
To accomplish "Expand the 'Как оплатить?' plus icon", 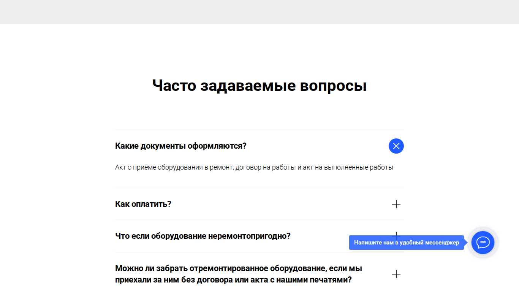I will pyautogui.click(x=396, y=204).
